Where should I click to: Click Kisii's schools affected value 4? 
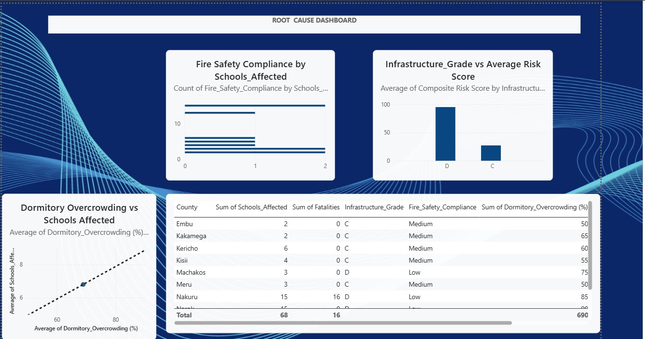pos(285,260)
